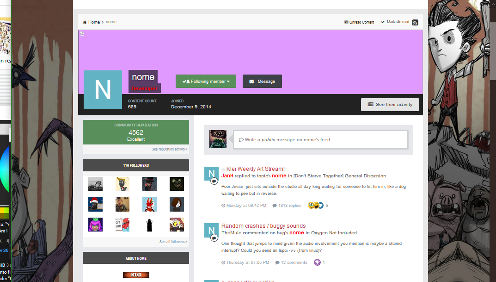This screenshot has height=282, width=496.
Task: Open the red devil character follower avatar
Action: [x=150, y=204]
